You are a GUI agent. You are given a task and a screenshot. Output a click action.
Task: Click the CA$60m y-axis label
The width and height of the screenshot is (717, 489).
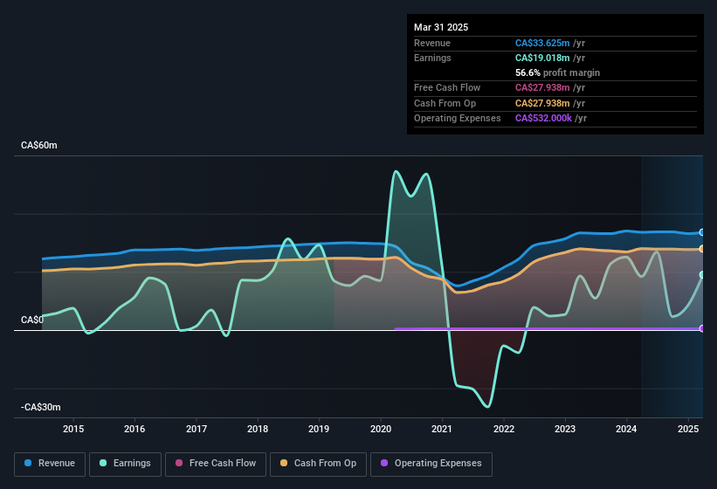39,145
